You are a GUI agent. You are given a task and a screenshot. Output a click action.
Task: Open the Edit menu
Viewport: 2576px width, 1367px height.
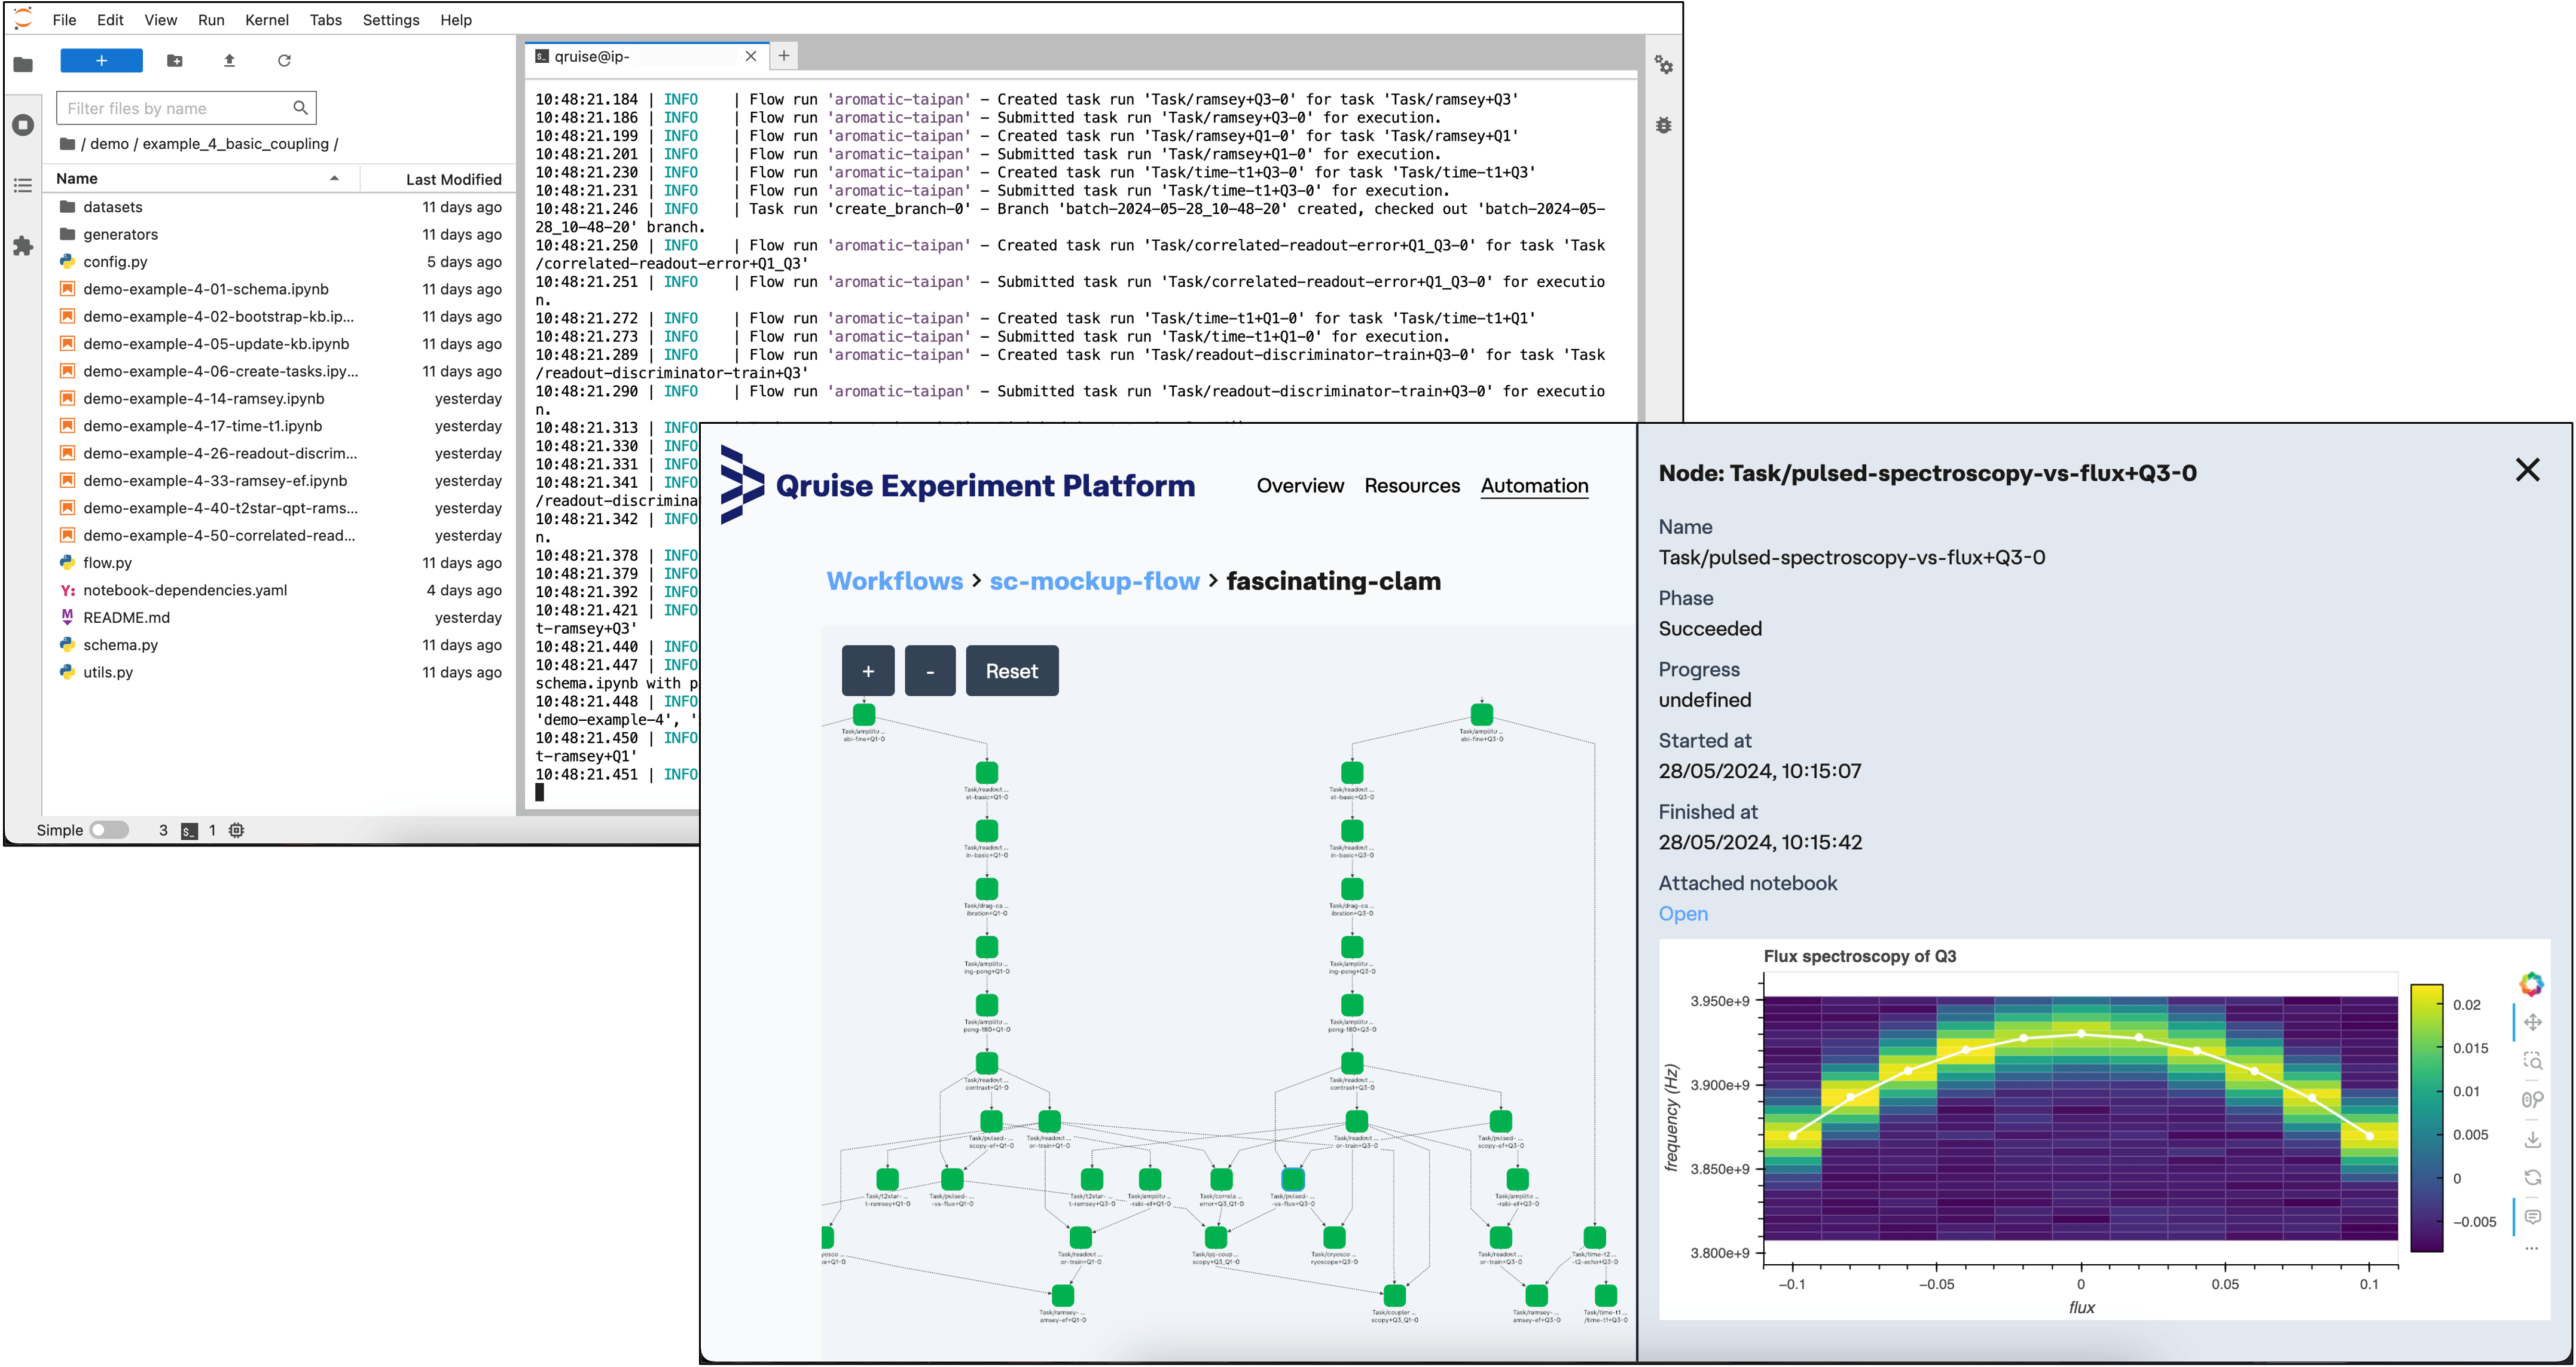click(x=110, y=20)
